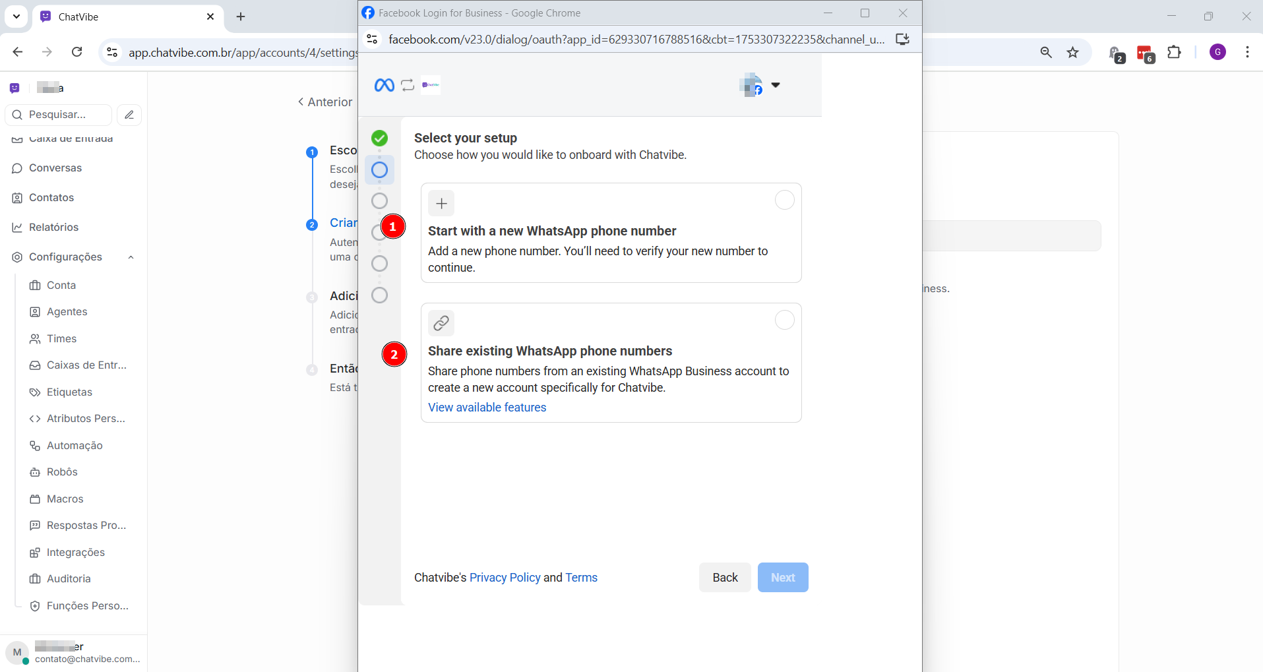Click the Anterior back link
1263x672 pixels.
[325, 102]
